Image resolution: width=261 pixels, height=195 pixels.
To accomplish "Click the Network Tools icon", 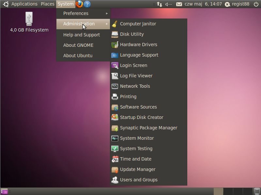I will [x=115, y=86].
